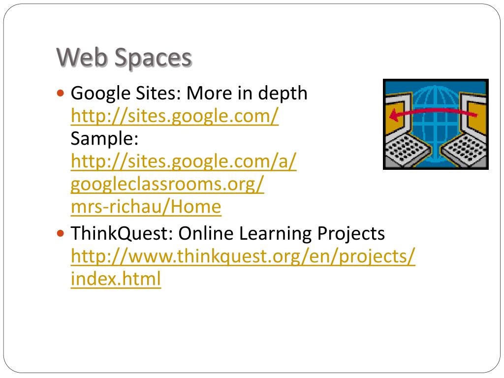The image size is (504, 378).
Task: Click the sites.google.com/a/ sample link line
Action: 184,161
